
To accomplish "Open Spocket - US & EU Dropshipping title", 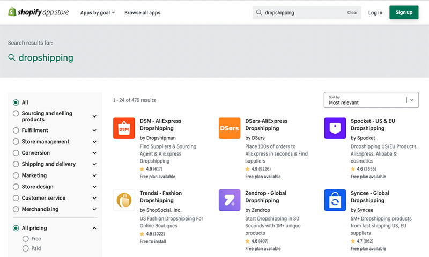I will (373, 124).
